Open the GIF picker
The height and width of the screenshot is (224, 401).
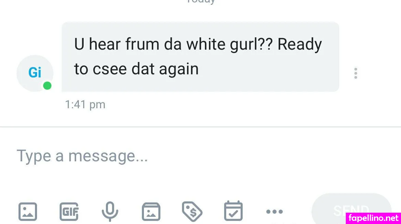69,211
